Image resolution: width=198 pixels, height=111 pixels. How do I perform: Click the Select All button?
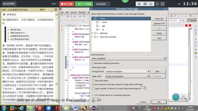(159, 18)
